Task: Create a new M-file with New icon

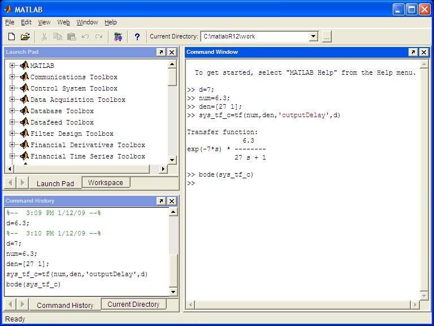Action: click(11, 37)
